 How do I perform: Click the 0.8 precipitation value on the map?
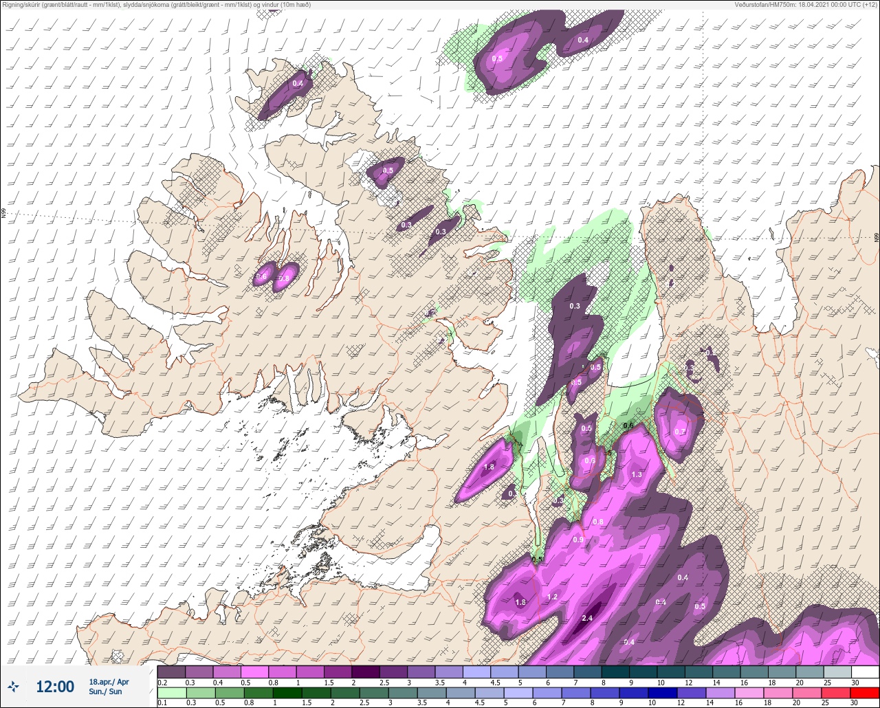pos(598,522)
